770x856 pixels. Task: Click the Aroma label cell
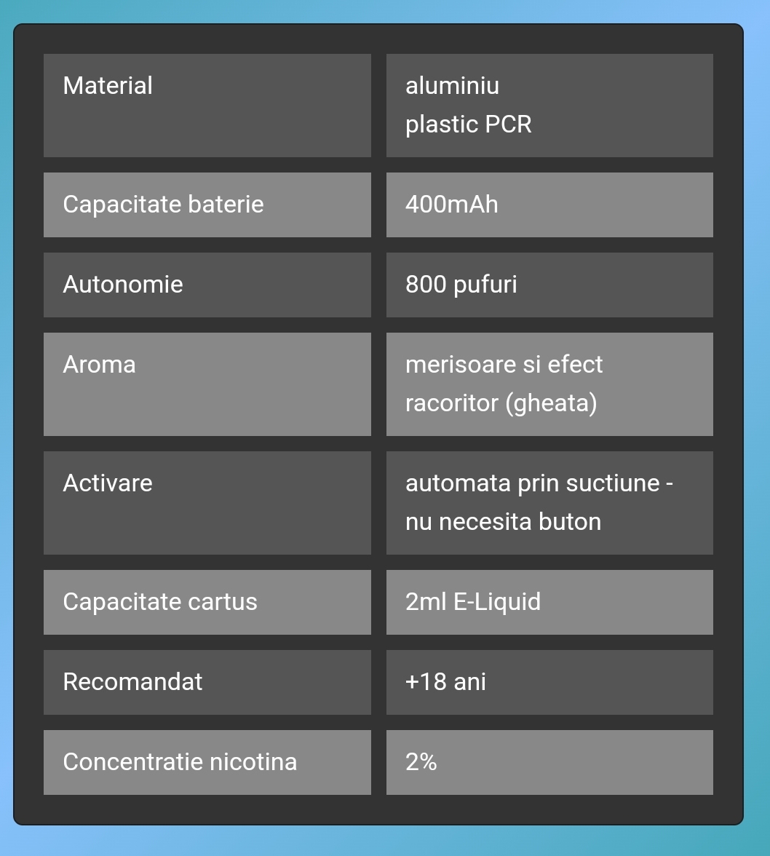click(x=207, y=384)
